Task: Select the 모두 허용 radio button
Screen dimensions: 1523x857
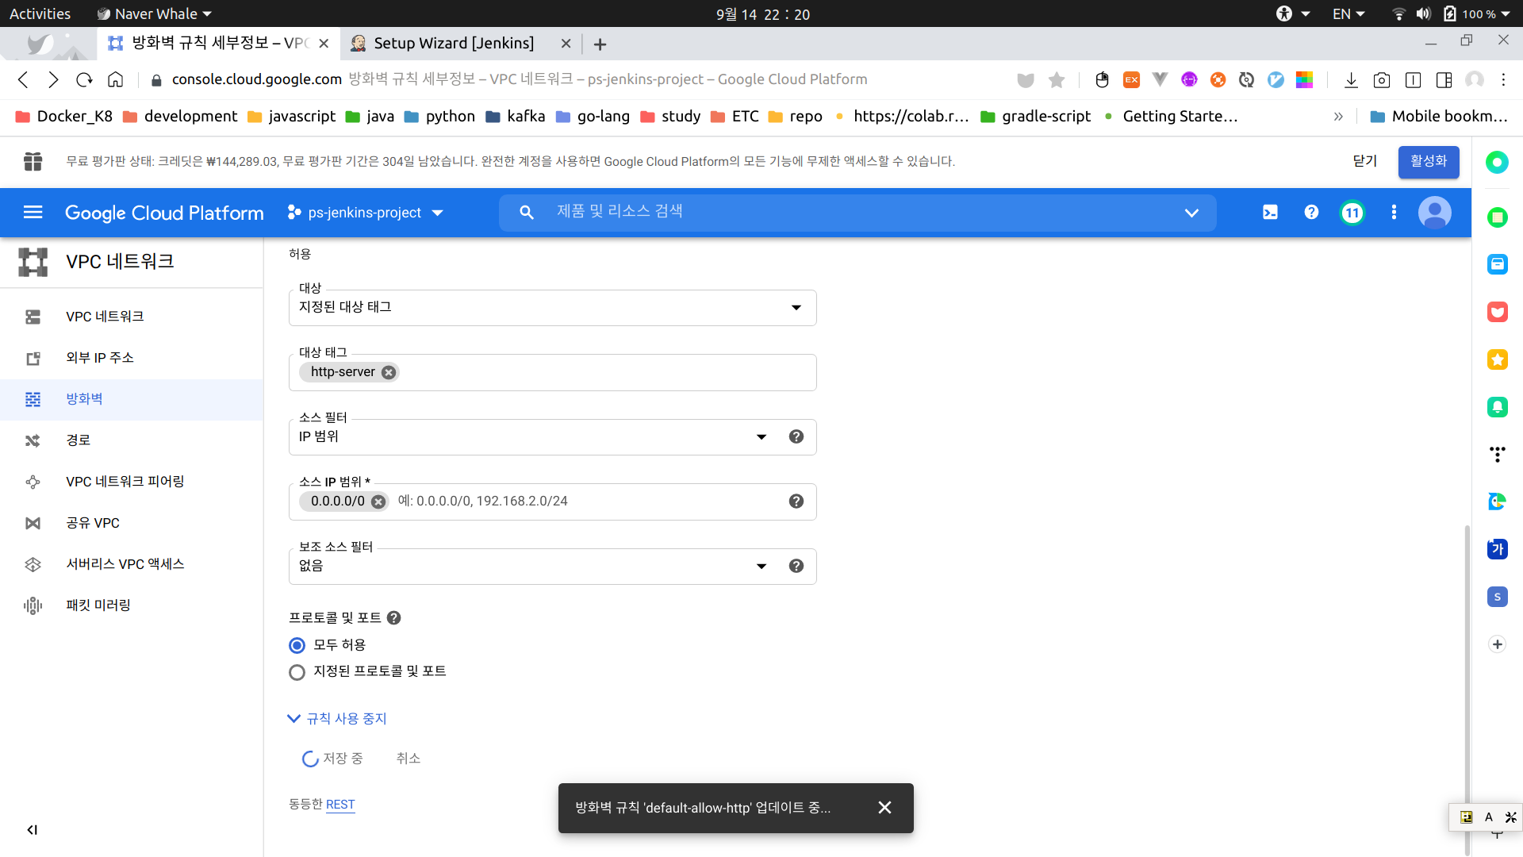Action: pos(297,646)
